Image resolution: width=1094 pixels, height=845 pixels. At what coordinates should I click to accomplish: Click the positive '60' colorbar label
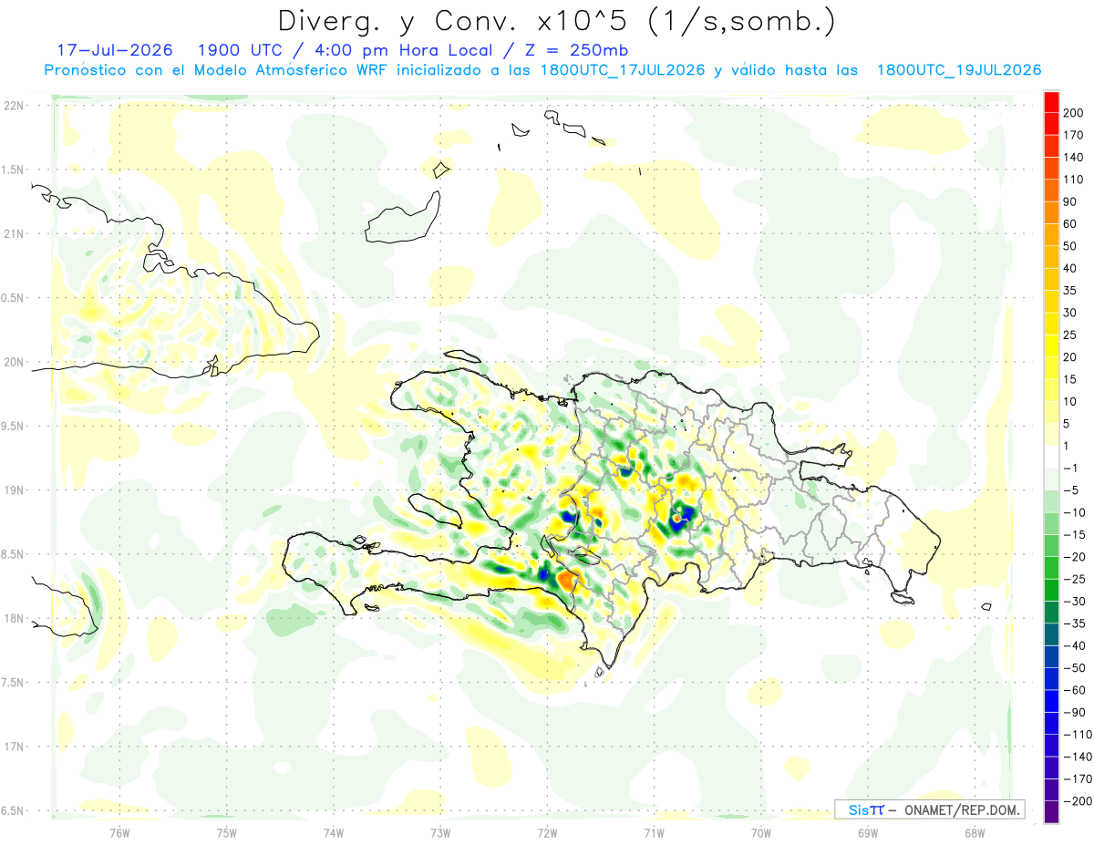(x=1070, y=224)
